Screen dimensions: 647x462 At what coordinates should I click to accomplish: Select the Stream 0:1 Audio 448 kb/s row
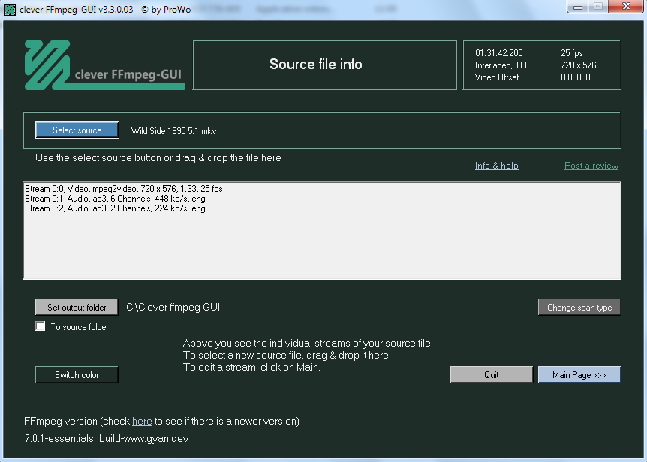point(115,199)
